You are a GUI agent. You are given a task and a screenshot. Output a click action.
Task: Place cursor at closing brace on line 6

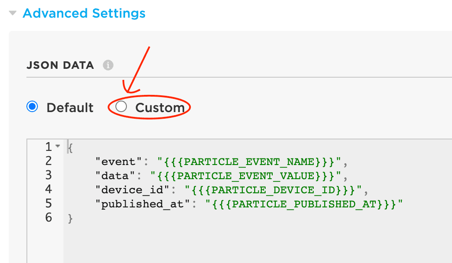[x=70, y=218]
